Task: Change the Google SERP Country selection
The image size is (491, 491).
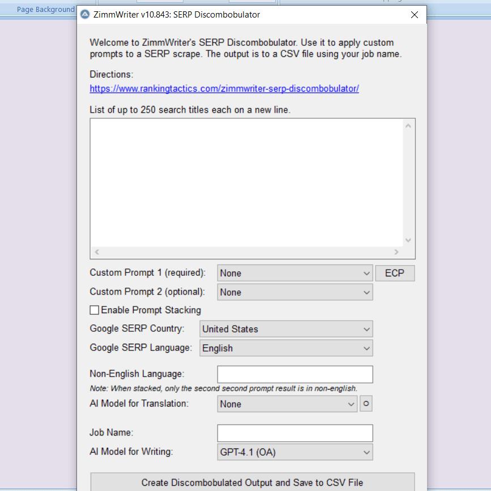Action: pos(286,328)
